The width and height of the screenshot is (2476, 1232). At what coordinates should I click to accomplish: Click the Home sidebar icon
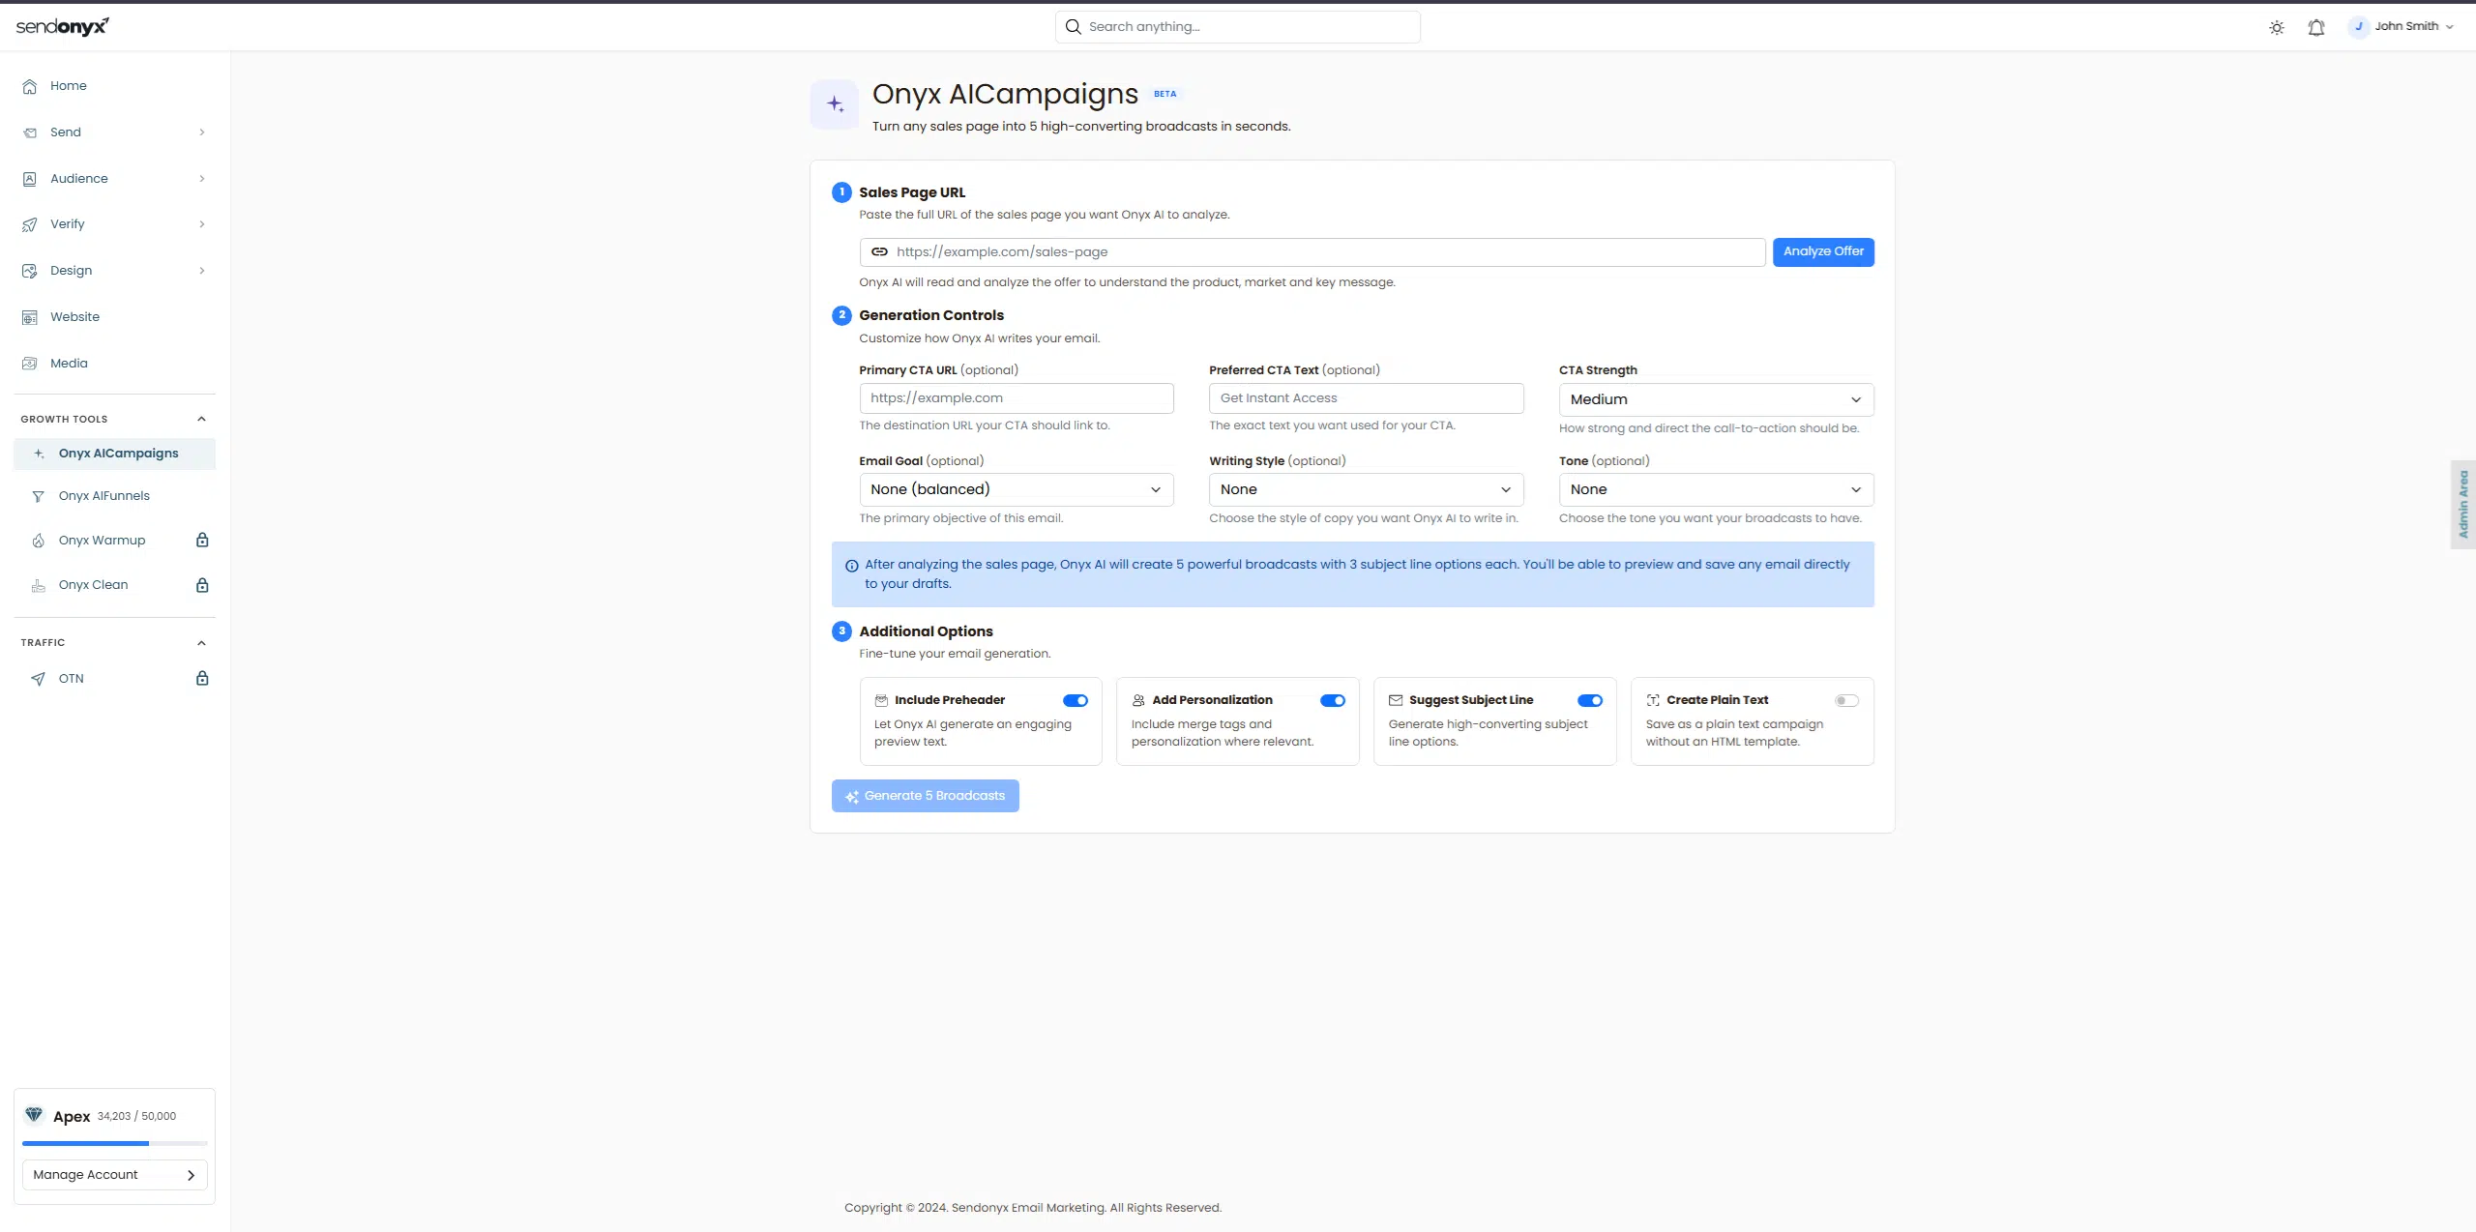[30, 86]
